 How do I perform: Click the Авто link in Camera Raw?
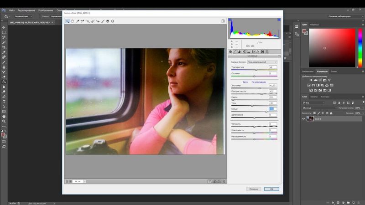(x=245, y=82)
